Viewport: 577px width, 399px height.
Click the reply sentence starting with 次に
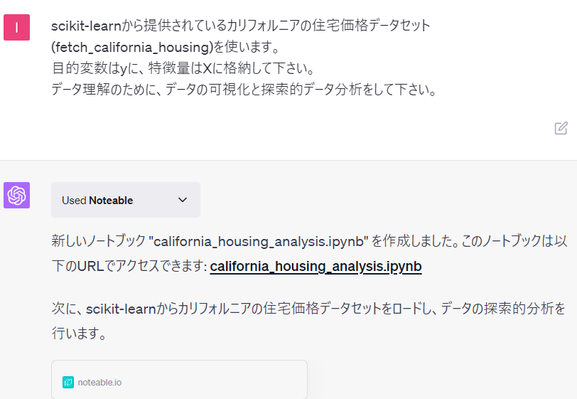(308, 309)
